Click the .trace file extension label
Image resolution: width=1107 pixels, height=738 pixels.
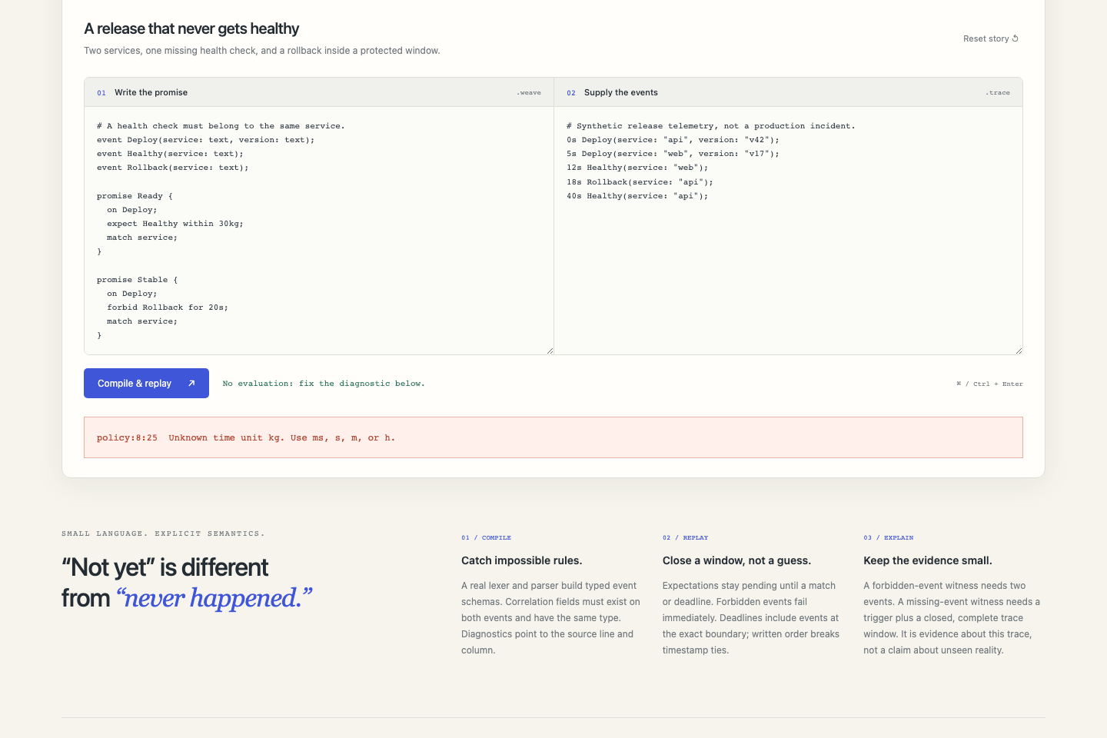tap(998, 92)
